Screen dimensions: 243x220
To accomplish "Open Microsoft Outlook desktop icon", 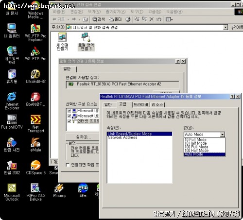I will 12,192.
